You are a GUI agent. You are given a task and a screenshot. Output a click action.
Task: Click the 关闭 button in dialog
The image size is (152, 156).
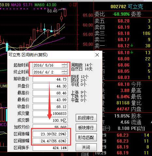(86, 147)
